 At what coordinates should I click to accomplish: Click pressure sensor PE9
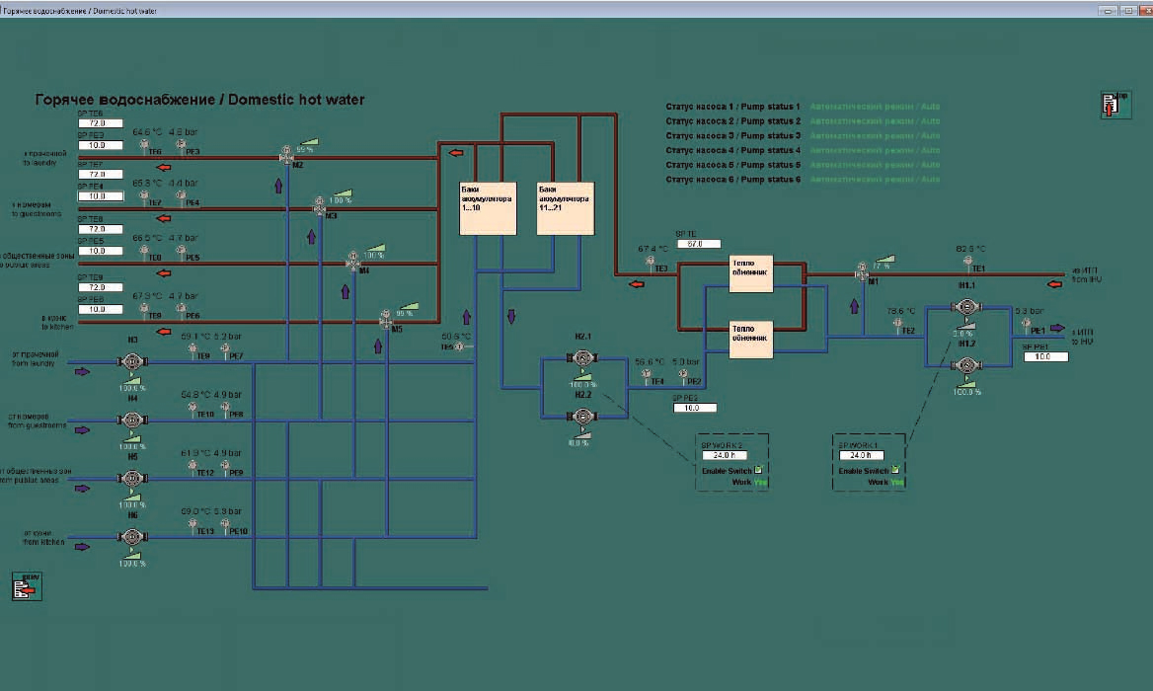(x=225, y=467)
